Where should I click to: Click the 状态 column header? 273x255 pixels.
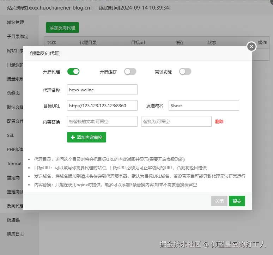click(212, 42)
